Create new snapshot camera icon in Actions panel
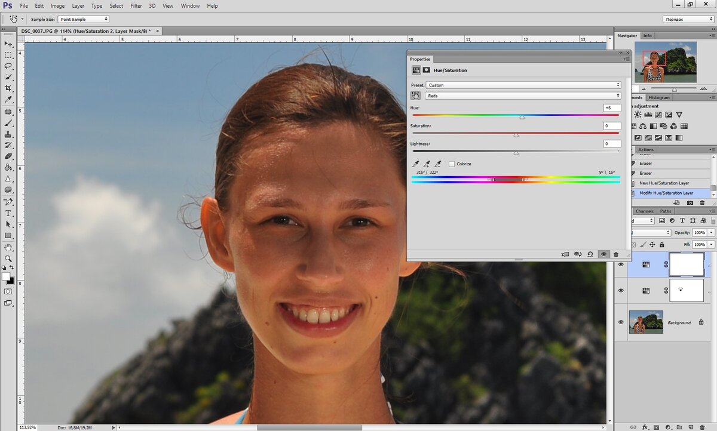The height and width of the screenshot is (431, 717). tap(690, 203)
